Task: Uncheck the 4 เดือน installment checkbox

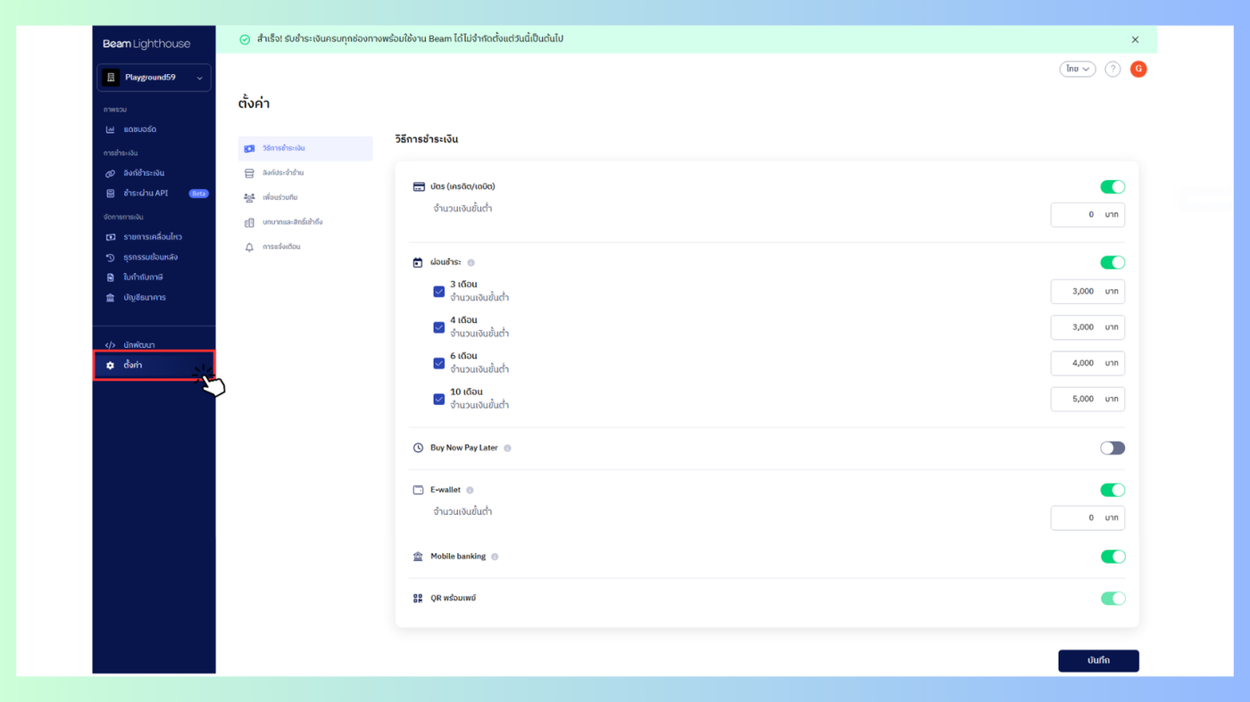Action: pos(439,327)
